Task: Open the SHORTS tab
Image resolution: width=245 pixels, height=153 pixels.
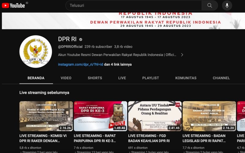Action: tap(95, 78)
